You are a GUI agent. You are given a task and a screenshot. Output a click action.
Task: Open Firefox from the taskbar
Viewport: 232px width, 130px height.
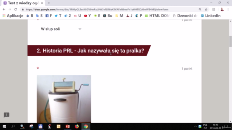point(76,126)
